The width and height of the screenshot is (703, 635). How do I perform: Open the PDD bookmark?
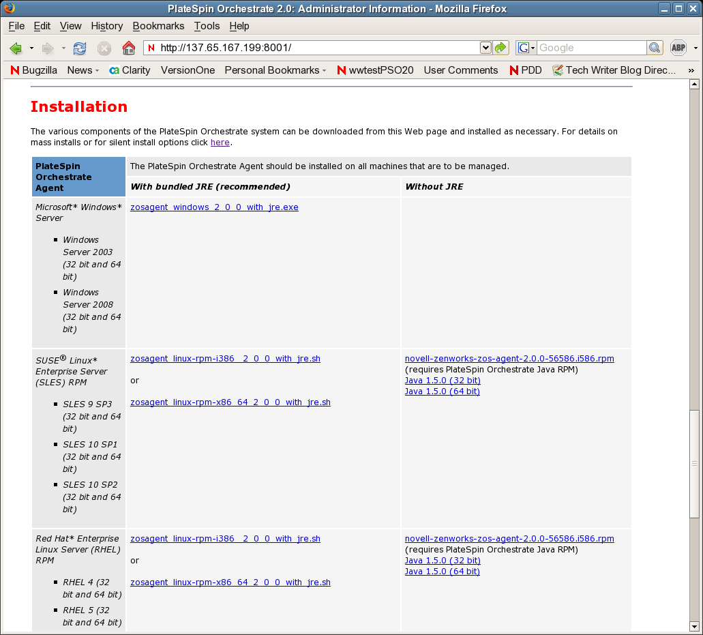tap(526, 70)
